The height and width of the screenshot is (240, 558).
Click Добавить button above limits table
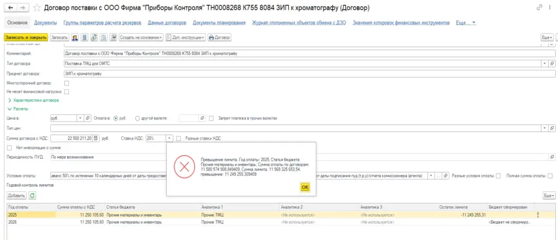pyautogui.click(x=16, y=195)
